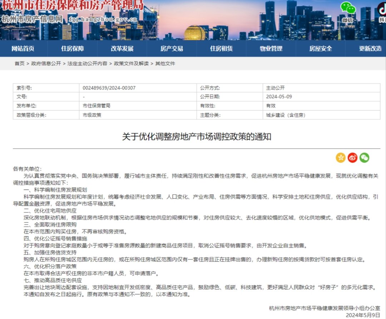Navigate to 住房租赁 section

coord(221,49)
